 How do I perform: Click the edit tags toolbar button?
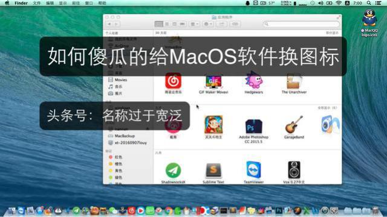235,24
